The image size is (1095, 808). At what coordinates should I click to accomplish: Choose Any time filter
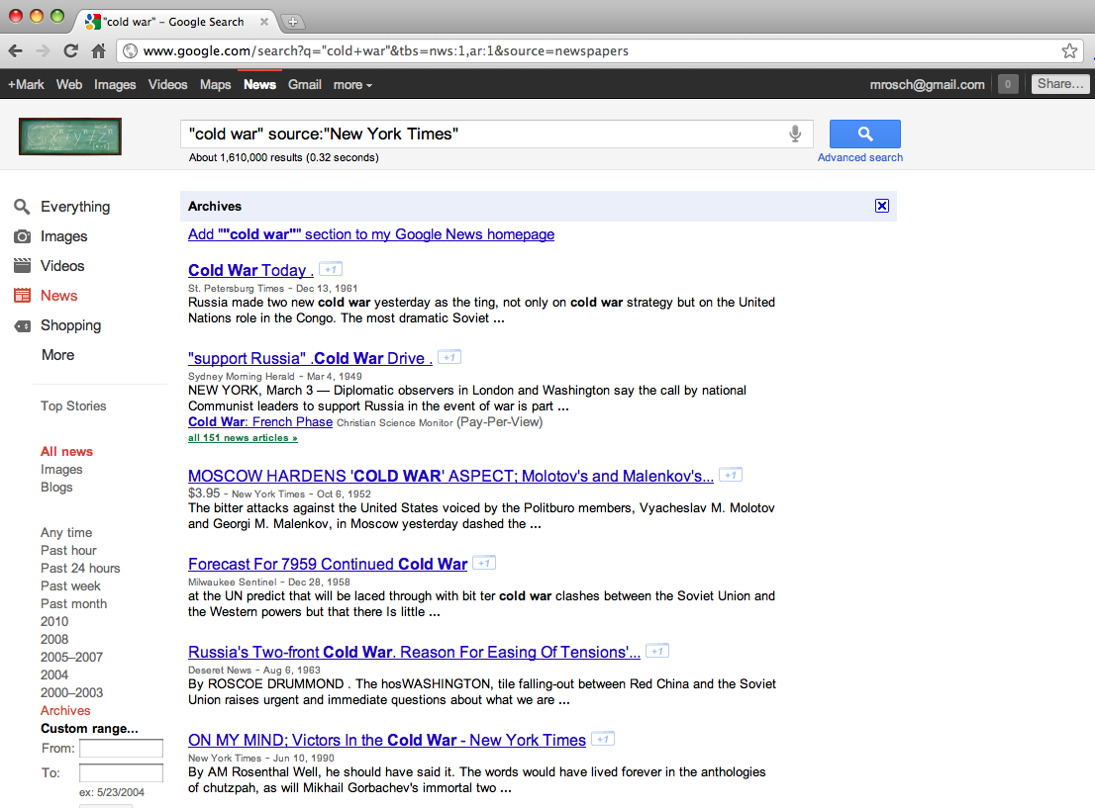66,532
